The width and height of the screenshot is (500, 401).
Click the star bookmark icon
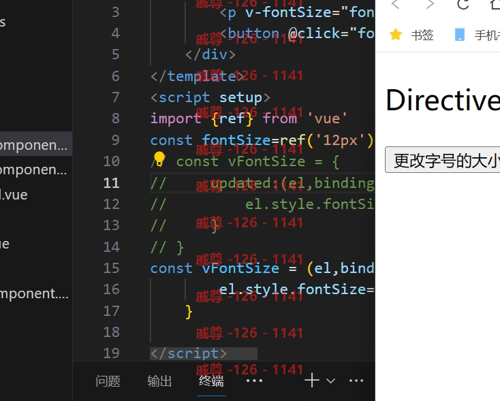(395, 35)
